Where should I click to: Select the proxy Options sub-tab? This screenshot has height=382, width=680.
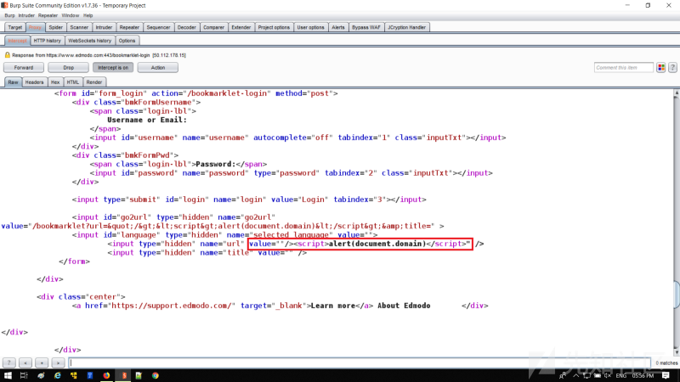tap(127, 41)
